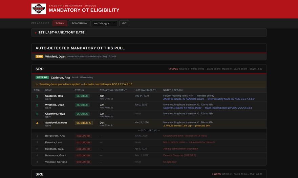298x178 pixels.
Task: Select the STATUS column header
Action: coord(79,90)
